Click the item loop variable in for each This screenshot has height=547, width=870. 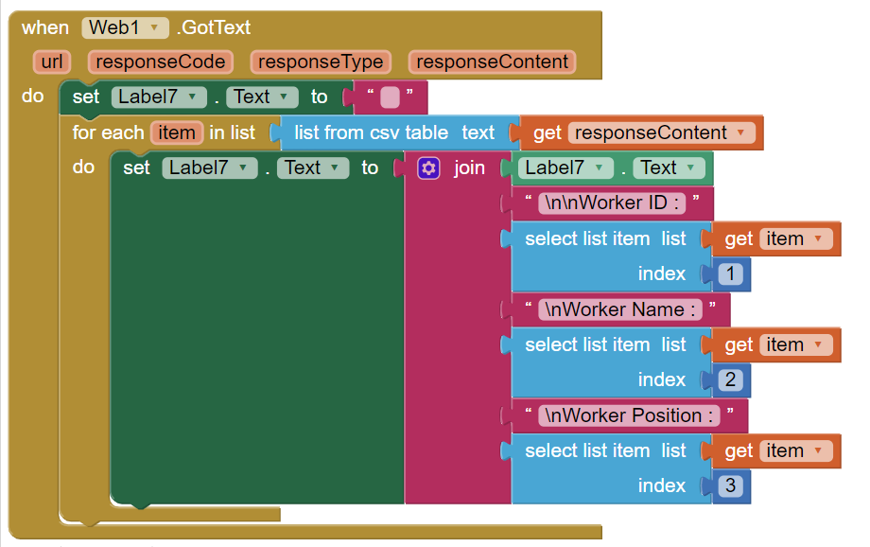pyautogui.click(x=176, y=133)
